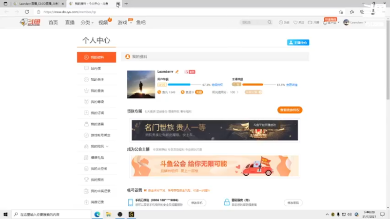
Task: Open 我的道具 in the sidebar
Action: pos(97,124)
